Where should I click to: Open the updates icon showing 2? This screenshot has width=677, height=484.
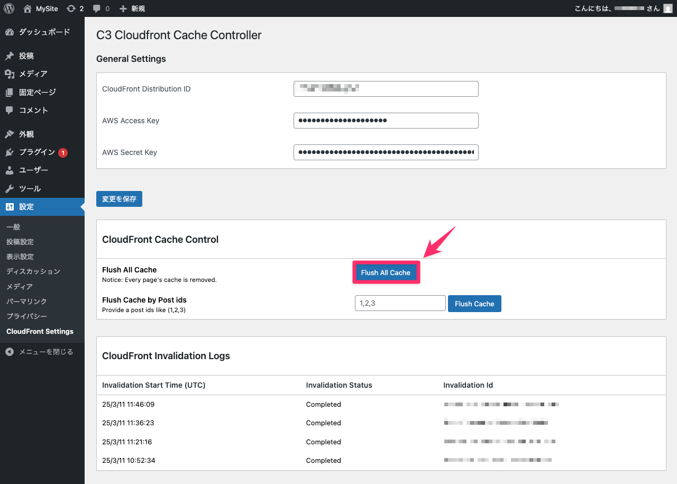coord(71,8)
